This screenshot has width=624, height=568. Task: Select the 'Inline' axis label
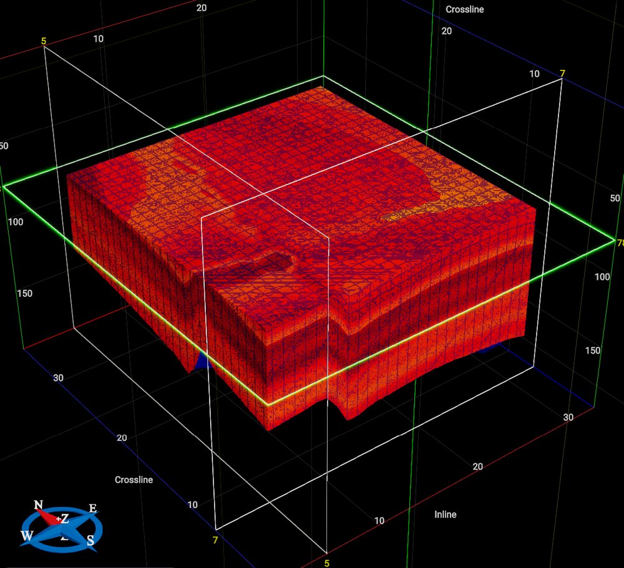[445, 514]
